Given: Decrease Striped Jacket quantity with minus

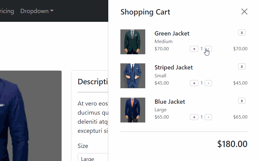Looking at the screenshot, I should click(208, 83).
